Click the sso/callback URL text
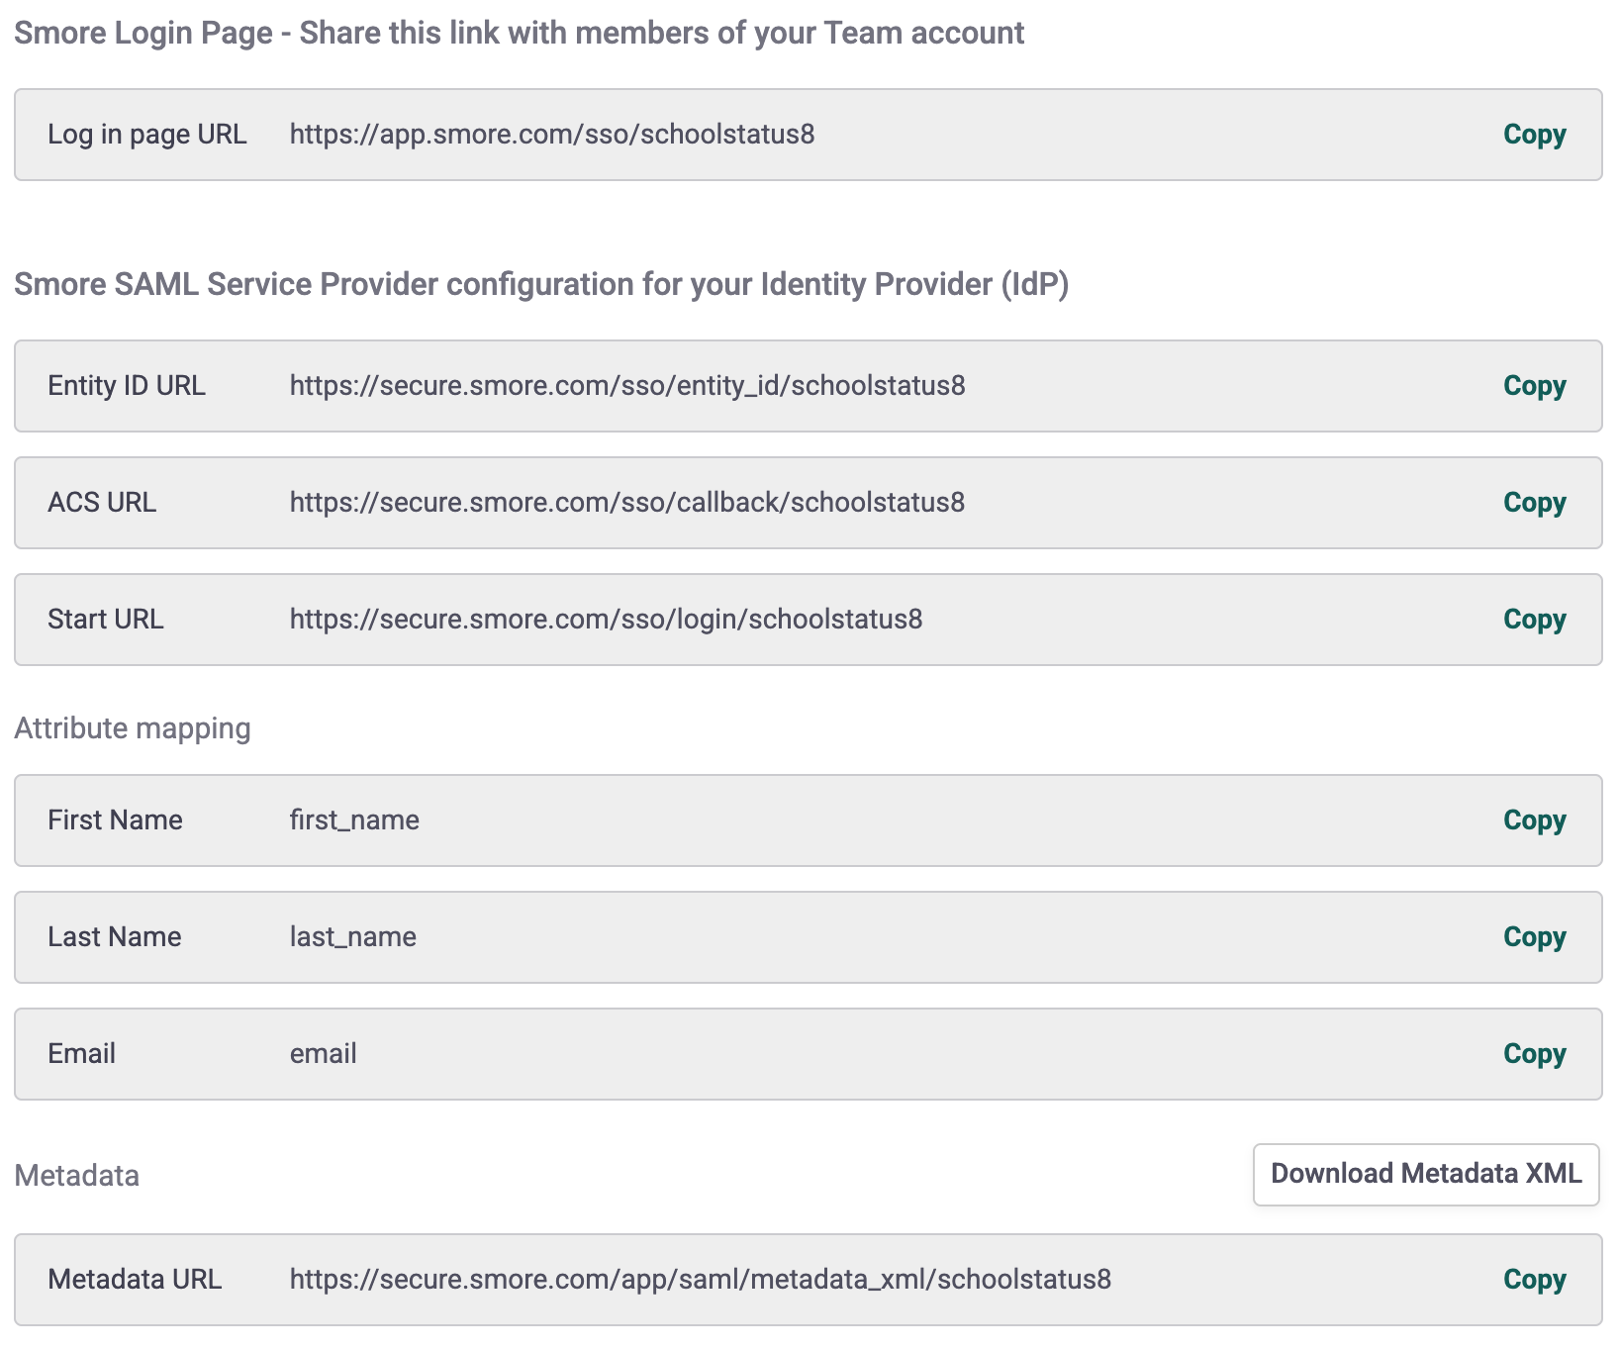 tap(626, 503)
